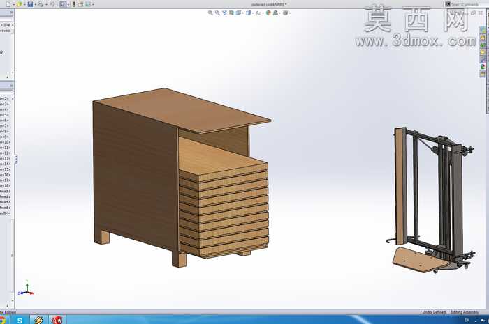The width and height of the screenshot is (489, 324).
Task: Click the Options icon in the top toolbar
Action: [88, 4]
